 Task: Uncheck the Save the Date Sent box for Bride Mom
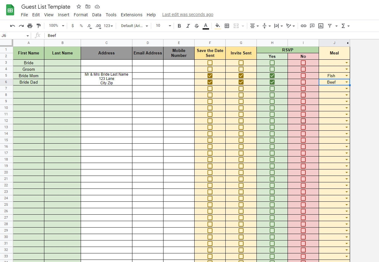210,75
